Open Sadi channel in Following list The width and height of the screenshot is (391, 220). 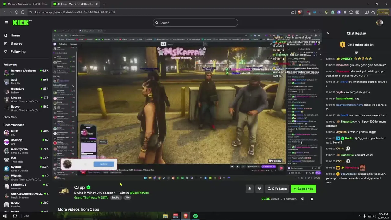pos(26,81)
